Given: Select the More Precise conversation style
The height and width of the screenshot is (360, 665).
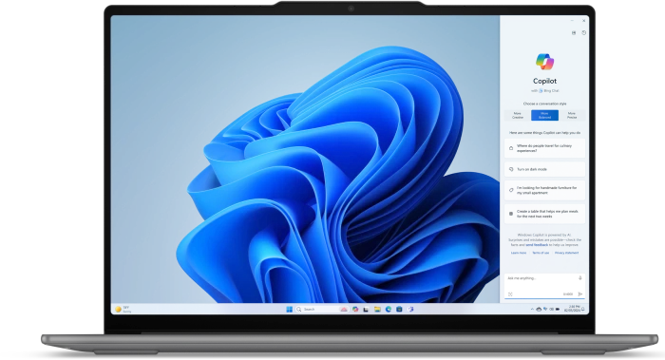Looking at the screenshot, I should pyautogui.click(x=572, y=115).
